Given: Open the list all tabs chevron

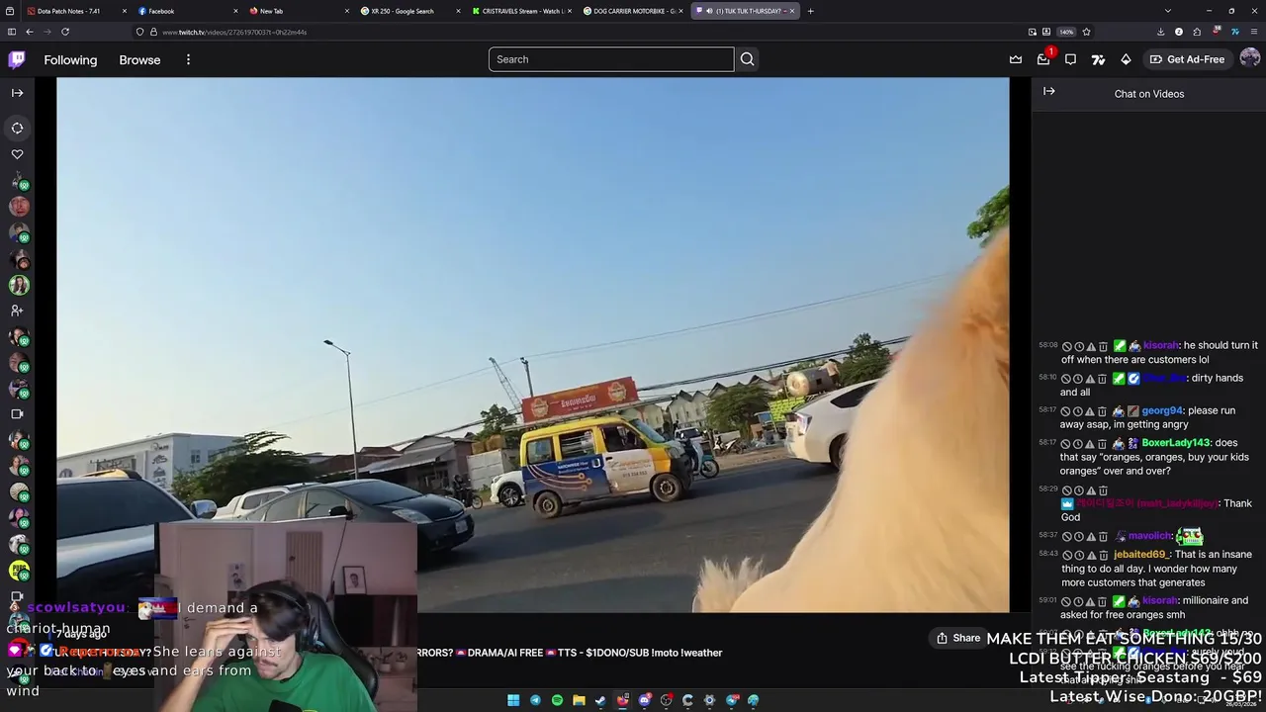Looking at the screenshot, I should click(x=1167, y=11).
